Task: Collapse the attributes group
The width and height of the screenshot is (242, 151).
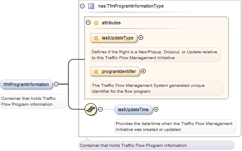Action: tap(88, 23)
